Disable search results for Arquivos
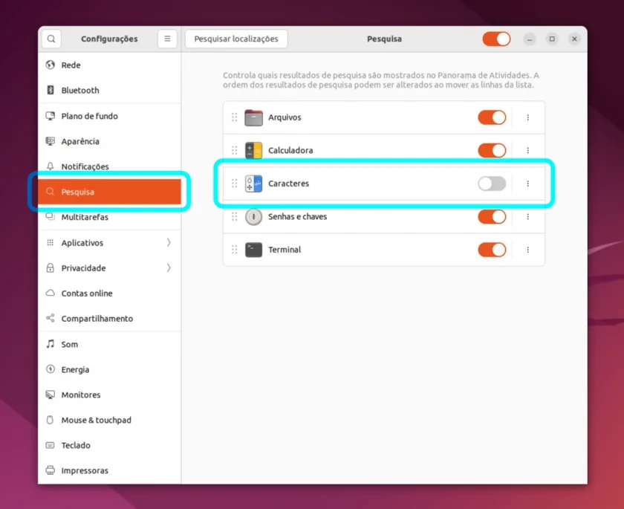The height and width of the screenshot is (509, 624). click(492, 117)
